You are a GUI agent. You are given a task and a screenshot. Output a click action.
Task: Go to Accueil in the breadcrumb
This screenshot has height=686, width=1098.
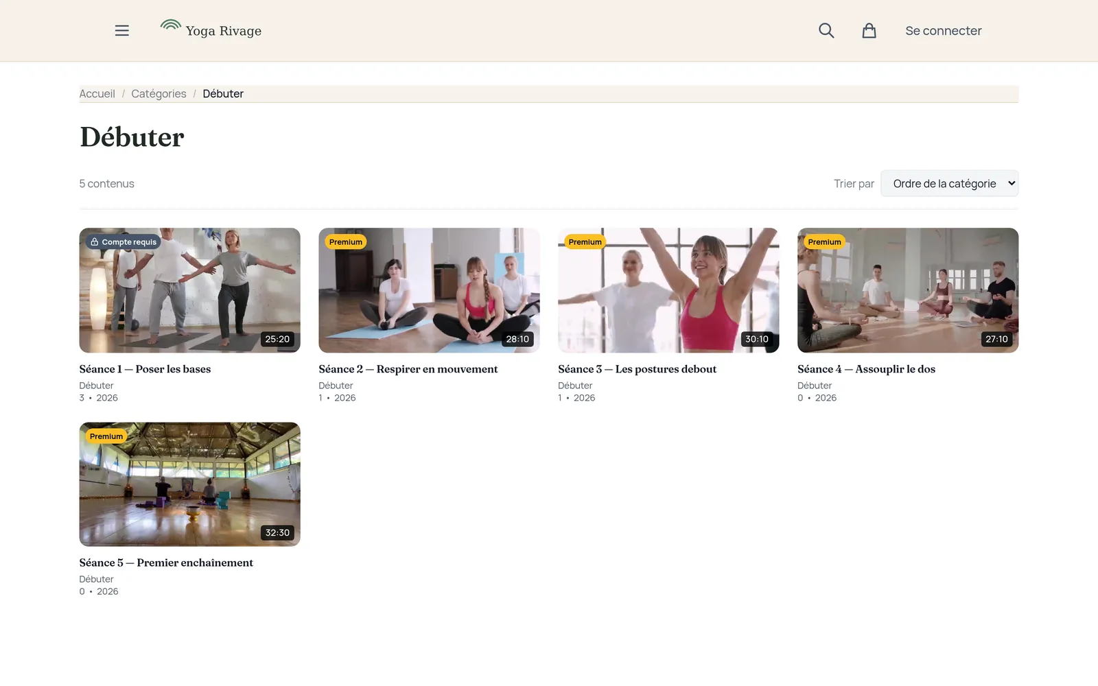97,94
